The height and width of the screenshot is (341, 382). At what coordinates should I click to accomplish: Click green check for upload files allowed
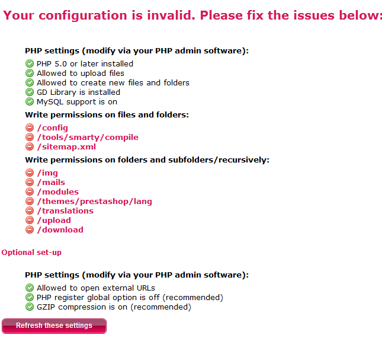point(30,73)
